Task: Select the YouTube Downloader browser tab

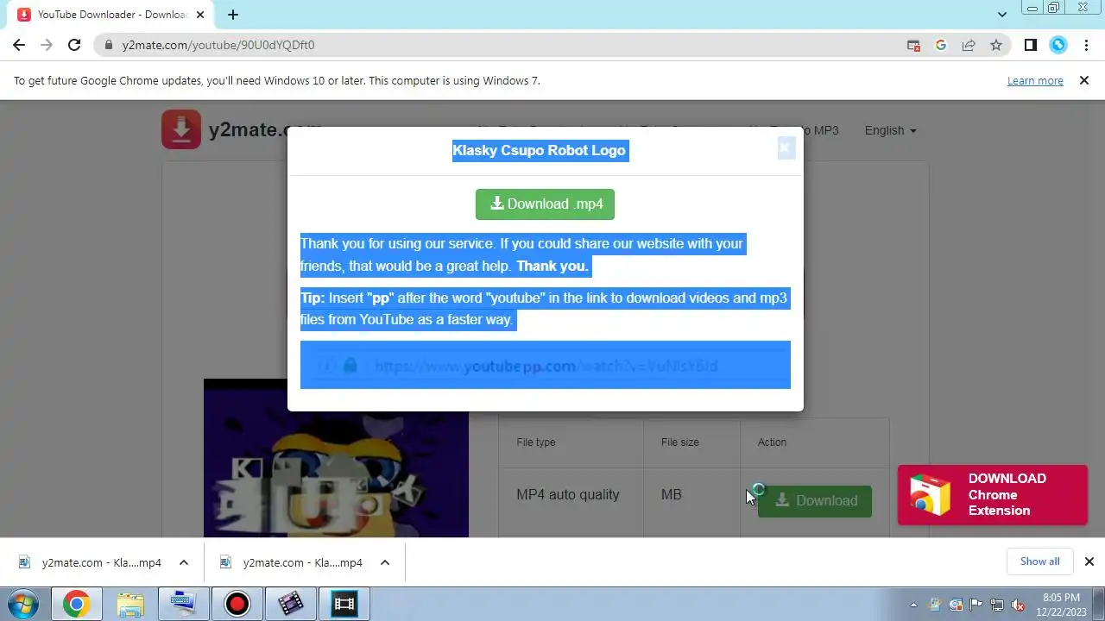Action: [112, 15]
